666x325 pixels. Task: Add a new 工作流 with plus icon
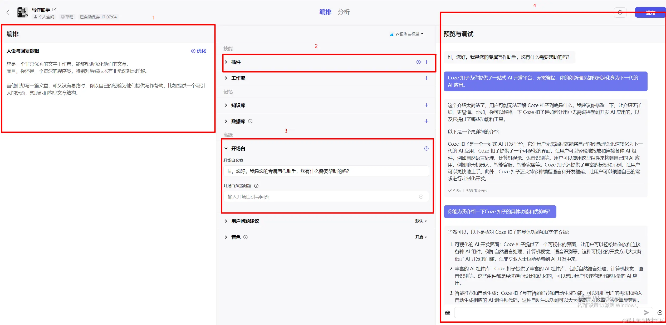(426, 78)
